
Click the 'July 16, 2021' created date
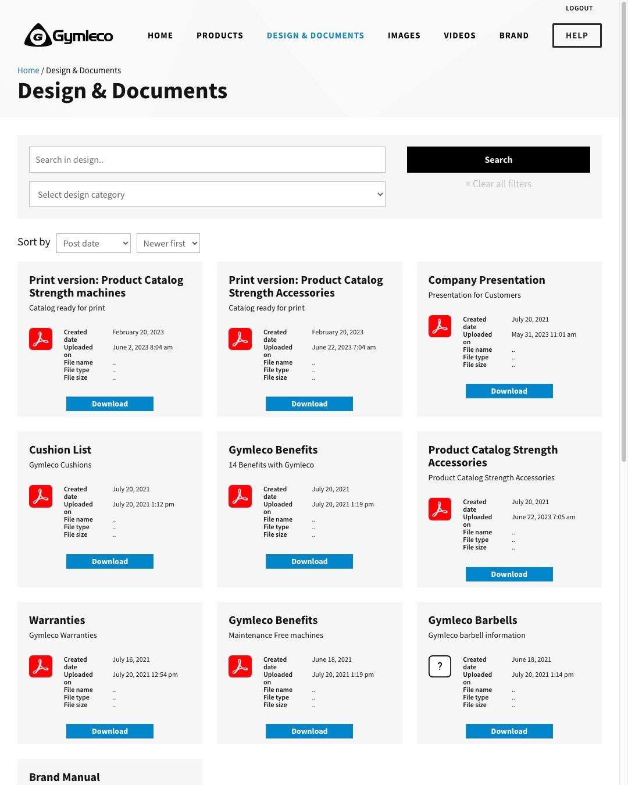131,659
